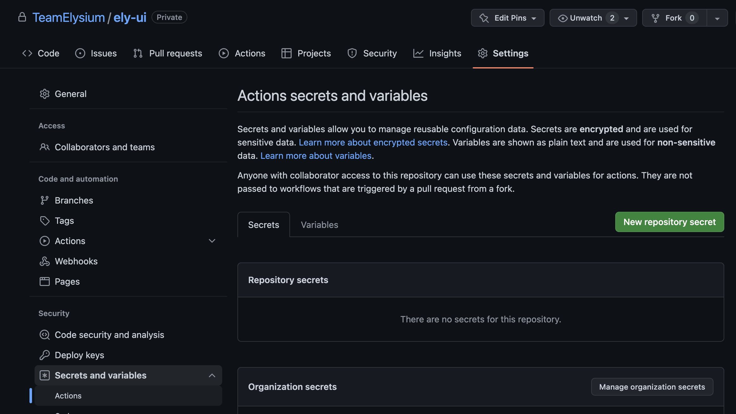The width and height of the screenshot is (736, 414).
Task: Click the eye icon on Unwatch
Action: pos(563,18)
